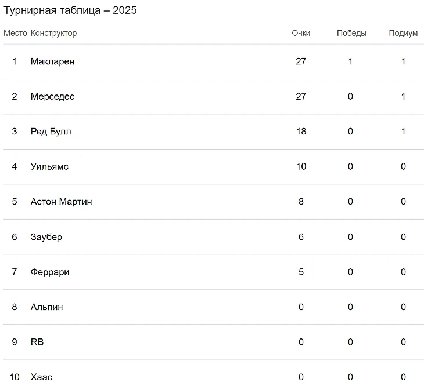Click the Заубер constructor name
The height and width of the screenshot is (390, 424).
[x=46, y=237]
